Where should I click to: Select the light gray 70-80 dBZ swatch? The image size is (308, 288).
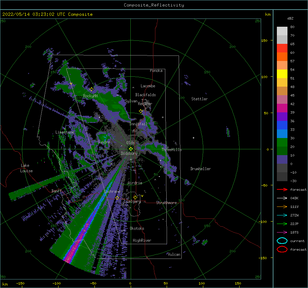(x=282, y=31)
